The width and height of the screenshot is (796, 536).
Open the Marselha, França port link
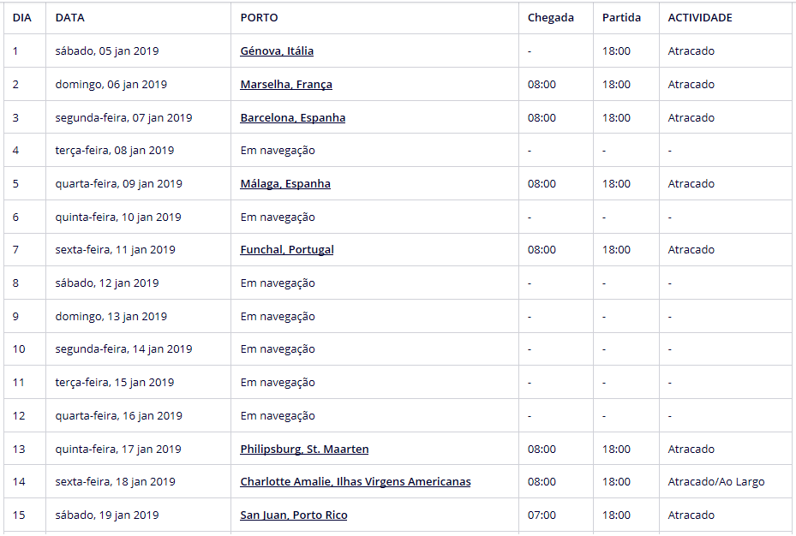pyautogui.click(x=286, y=85)
